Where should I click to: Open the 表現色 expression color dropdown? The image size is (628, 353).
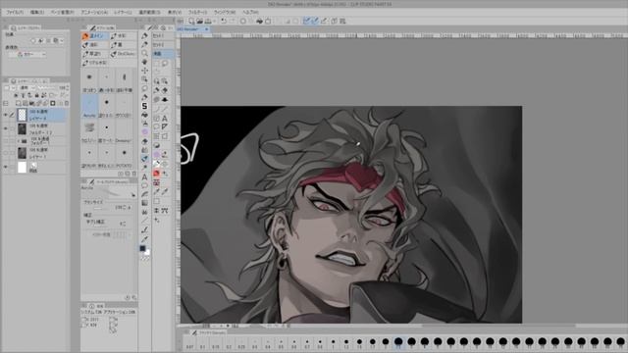pos(27,54)
